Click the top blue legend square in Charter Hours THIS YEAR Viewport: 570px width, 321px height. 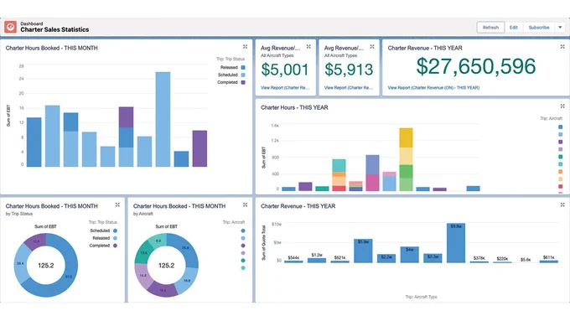[x=560, y=127]
